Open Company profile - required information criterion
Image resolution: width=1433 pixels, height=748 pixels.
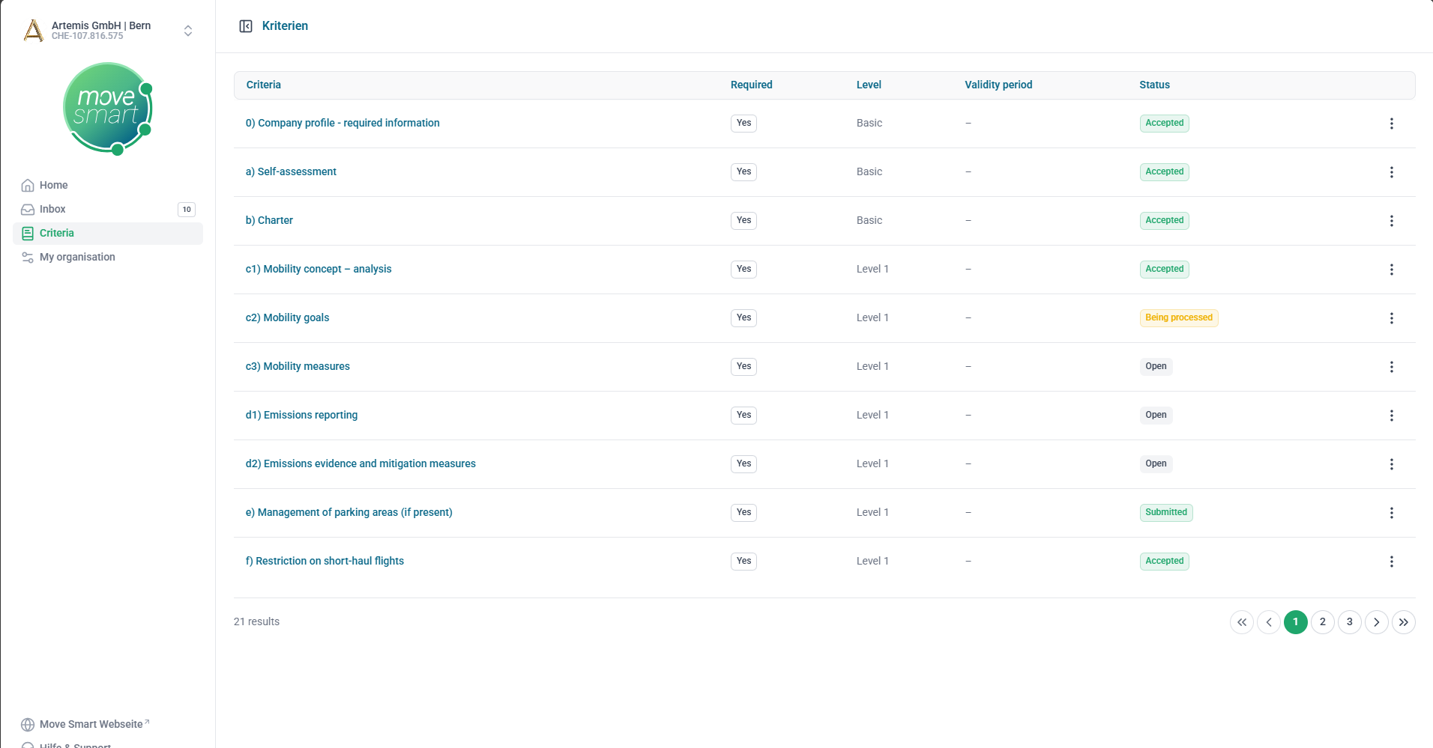(343, 123)
